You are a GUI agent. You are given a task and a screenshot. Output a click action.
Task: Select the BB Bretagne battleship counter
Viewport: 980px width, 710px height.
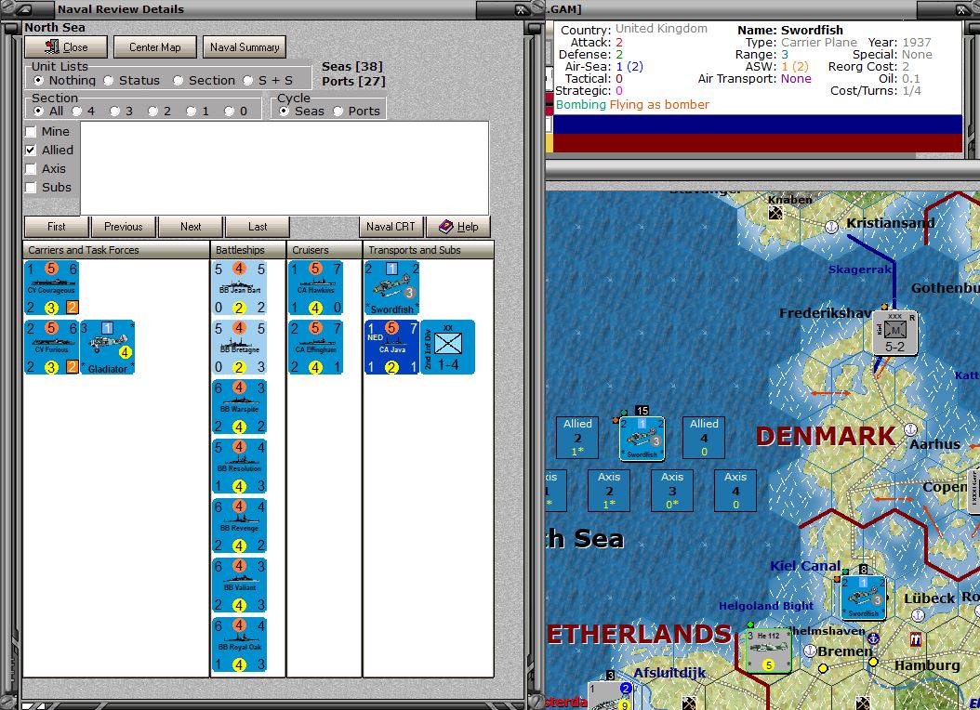pyautogui.click(x=239, y=348)
